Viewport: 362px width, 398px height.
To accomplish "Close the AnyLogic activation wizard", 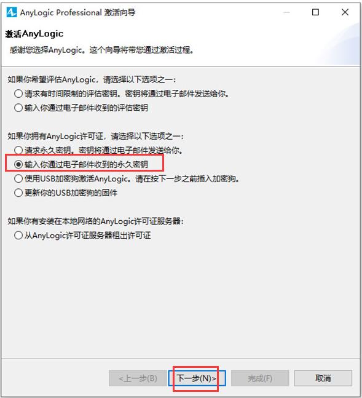I will point(345,12).
